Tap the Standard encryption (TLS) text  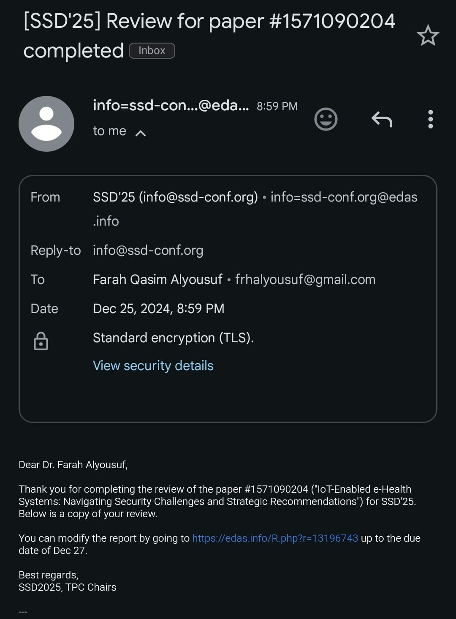[174, 338]
